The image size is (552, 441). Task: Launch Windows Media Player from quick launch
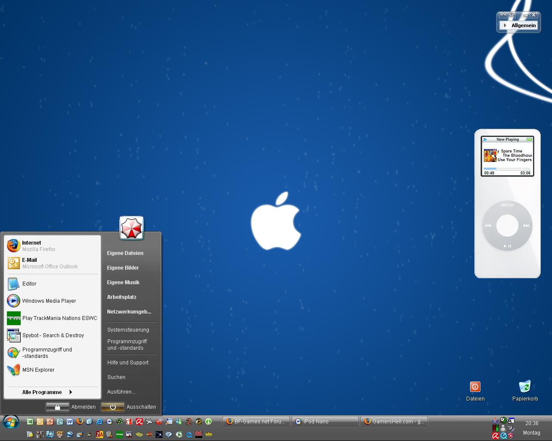point(109,422)
